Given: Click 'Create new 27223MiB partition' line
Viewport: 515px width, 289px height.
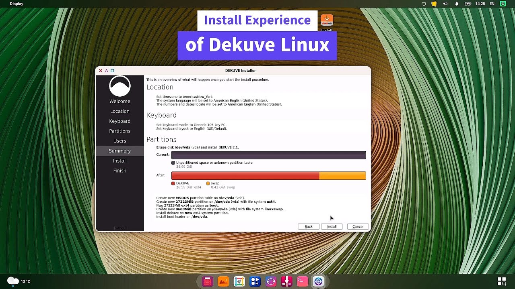Looking at the screenshot, I should point(216,202).
